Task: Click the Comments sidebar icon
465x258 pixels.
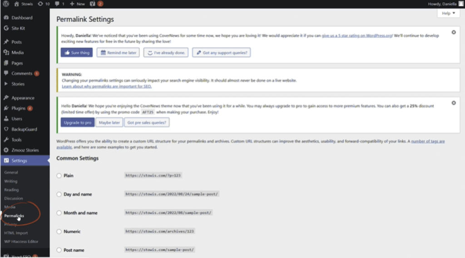Action: 6,73
